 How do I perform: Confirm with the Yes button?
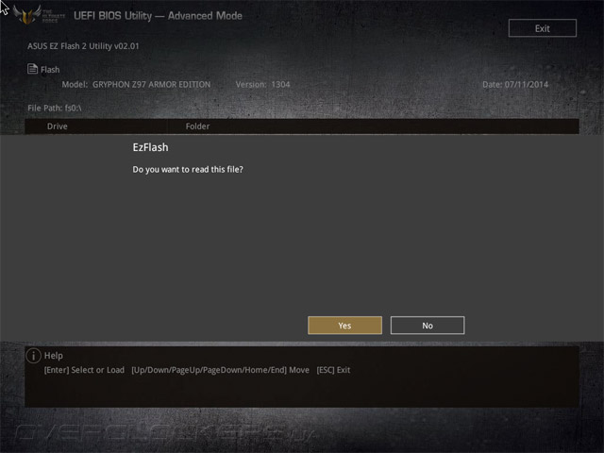[x=344, y=326]
